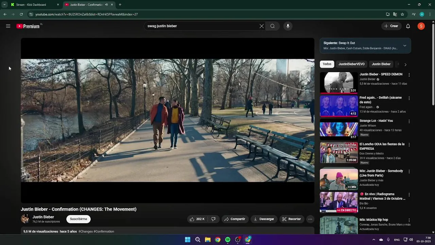Open the Bio Bio live stream thumbnail
The height and width of the screenshot is (245, 435).
[x=339, y=202]
